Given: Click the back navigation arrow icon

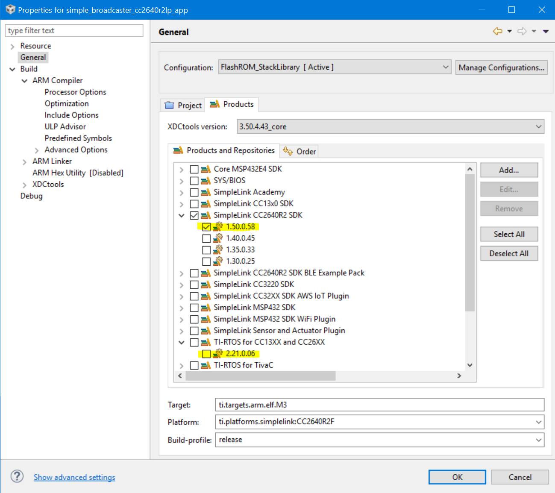Looking at the screenshot, I should 497,31.
